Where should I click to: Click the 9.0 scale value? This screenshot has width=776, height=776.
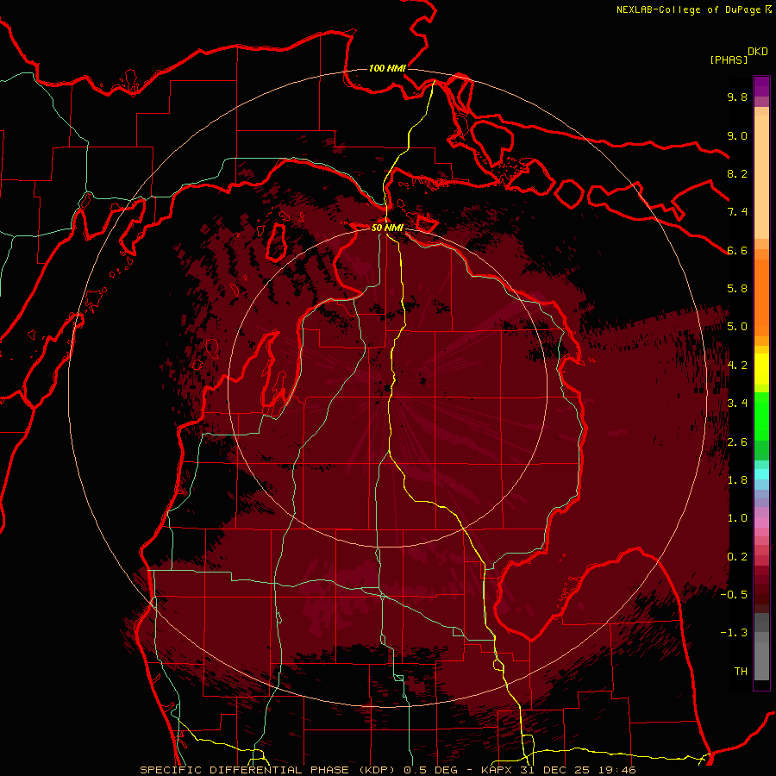(x=737, y=135)
